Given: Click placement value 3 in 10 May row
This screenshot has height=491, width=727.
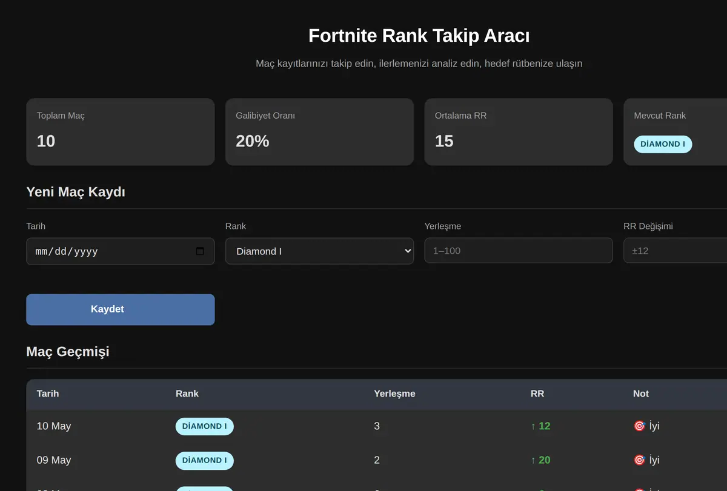Looking at the screenshot, I should click(377, 426).
